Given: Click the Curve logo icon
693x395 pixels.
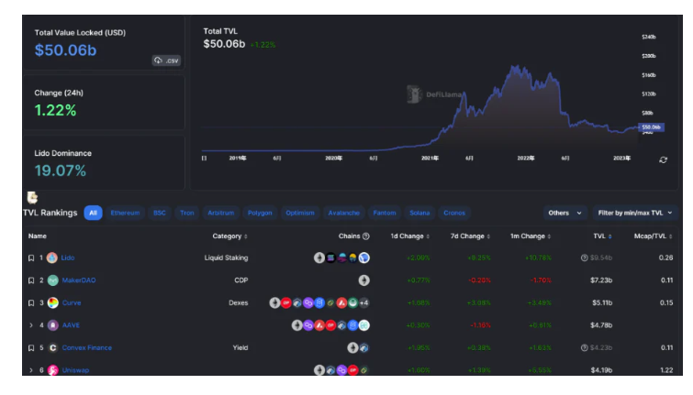Looking at the screenshot, I should 52,302.
